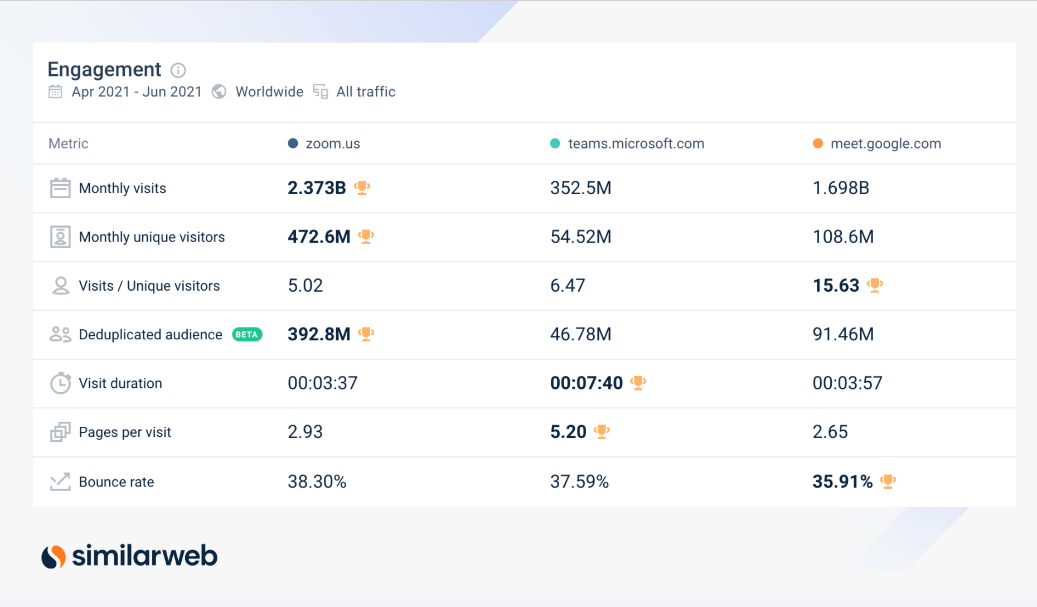The width and height of the screenshot is (1037, 607).
Task: Click the 2.93 pages per visit value
Action: (x=305, y=432)
